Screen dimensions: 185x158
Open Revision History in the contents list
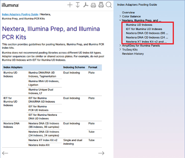pyautogui.click(x=133, y=54)
